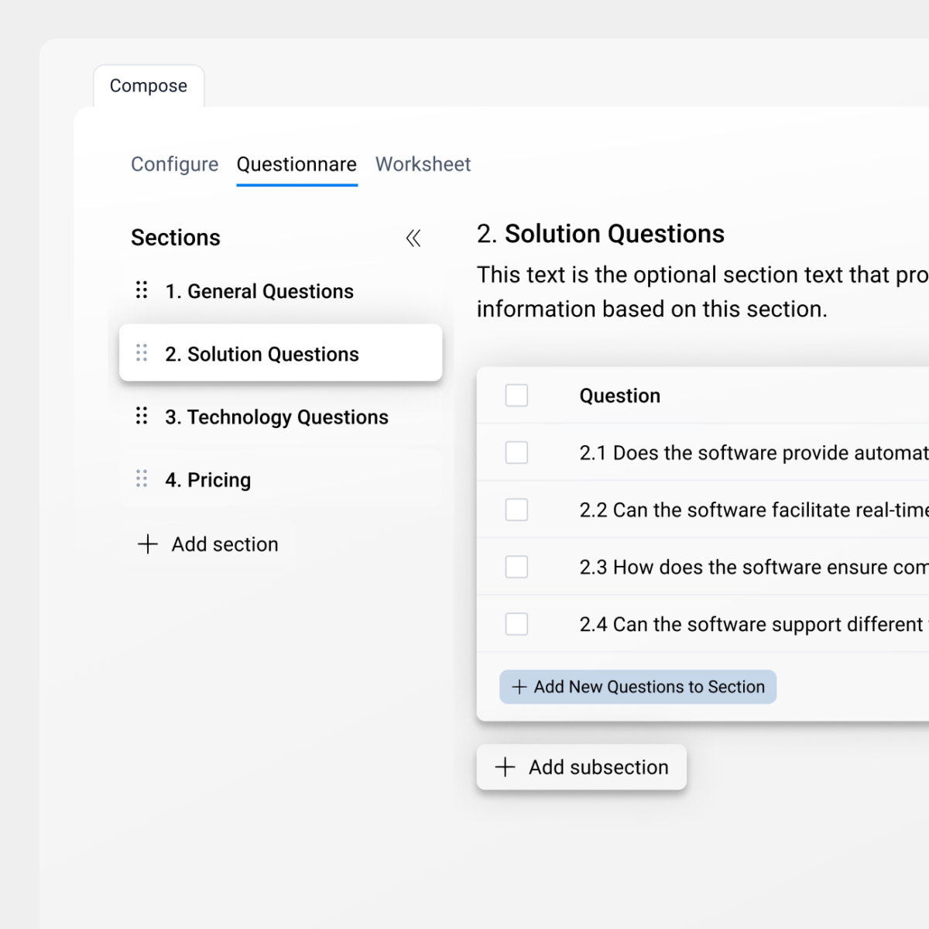Image resolution: width=929 pixels, height=929 pixels.
Task: Check the box for question 2.1
Action: click(516, 453)
